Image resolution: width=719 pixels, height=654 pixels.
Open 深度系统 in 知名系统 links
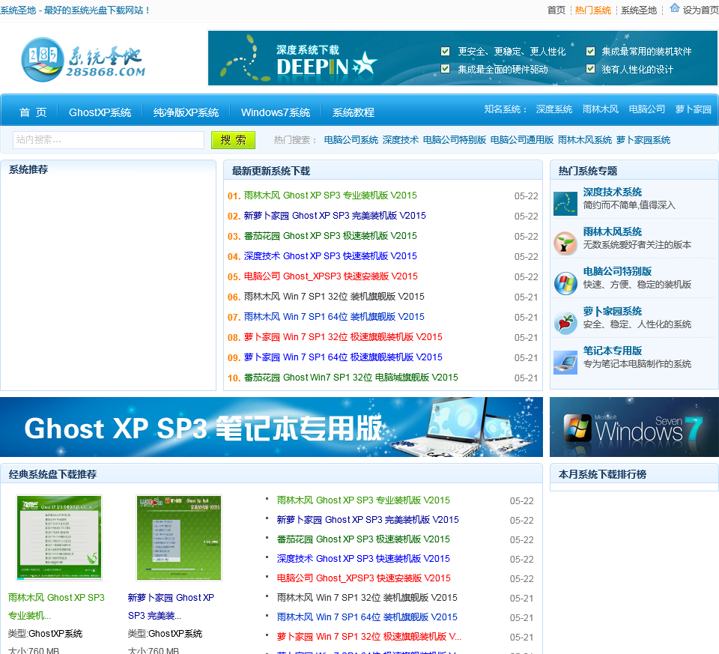click(x=554, y=109)
